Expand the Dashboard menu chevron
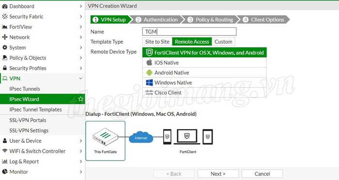Viewport: 339px width, 180px height. 81,6
